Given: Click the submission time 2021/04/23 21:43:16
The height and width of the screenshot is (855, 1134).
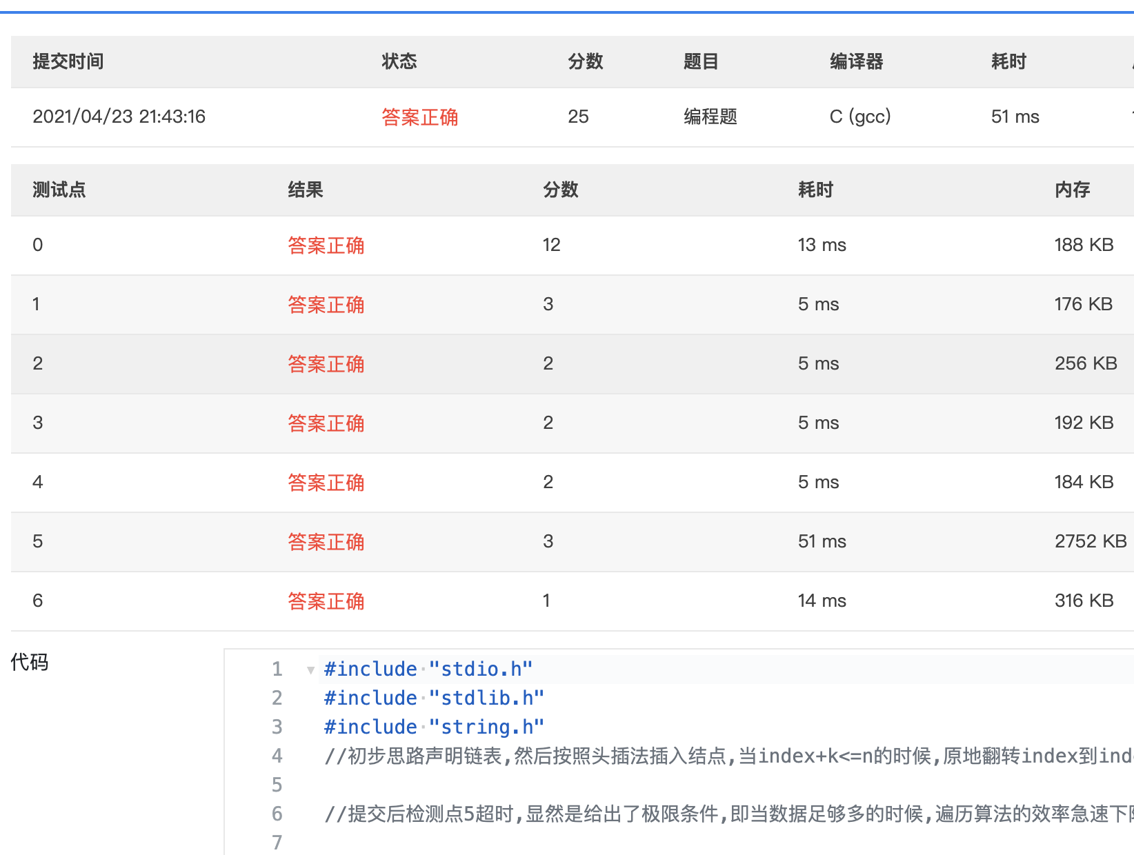Looking at the screenshot, I should point(119,117).
